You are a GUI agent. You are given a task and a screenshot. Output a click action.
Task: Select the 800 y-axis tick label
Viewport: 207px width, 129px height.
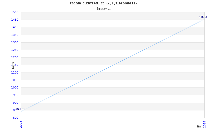(x=16, y=118)
